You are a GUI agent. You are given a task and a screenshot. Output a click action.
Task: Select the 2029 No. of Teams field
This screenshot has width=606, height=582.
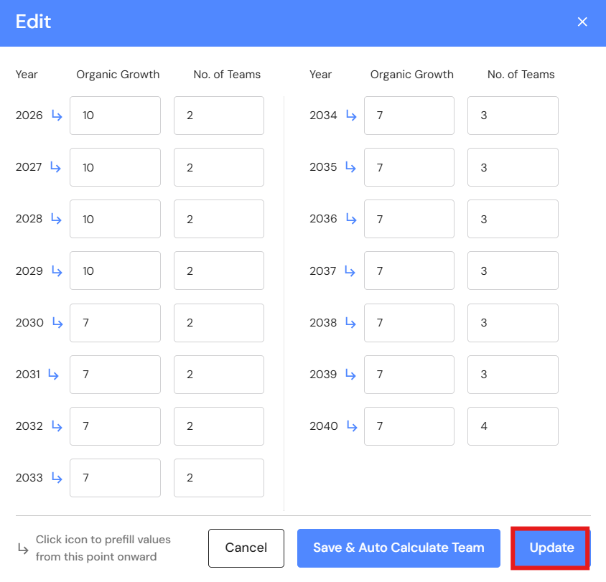219,271
